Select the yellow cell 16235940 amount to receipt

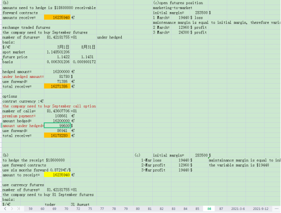57,175
